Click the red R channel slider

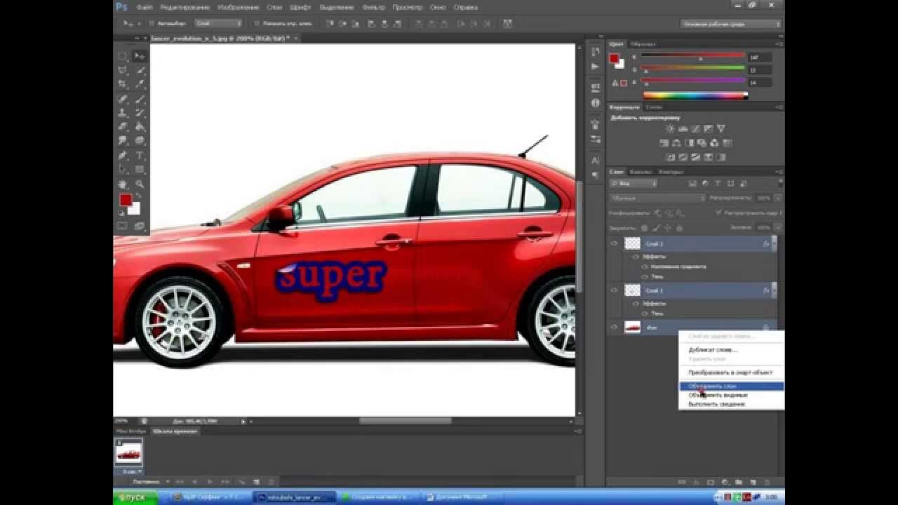(692, 56)
